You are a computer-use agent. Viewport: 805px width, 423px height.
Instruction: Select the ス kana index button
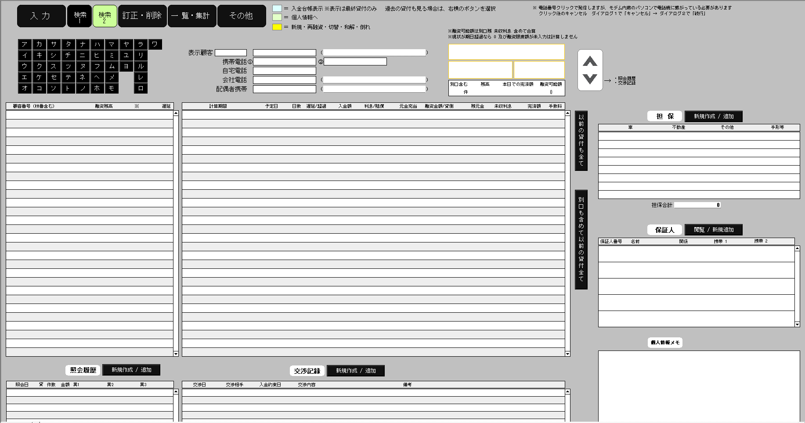[54, 66]
